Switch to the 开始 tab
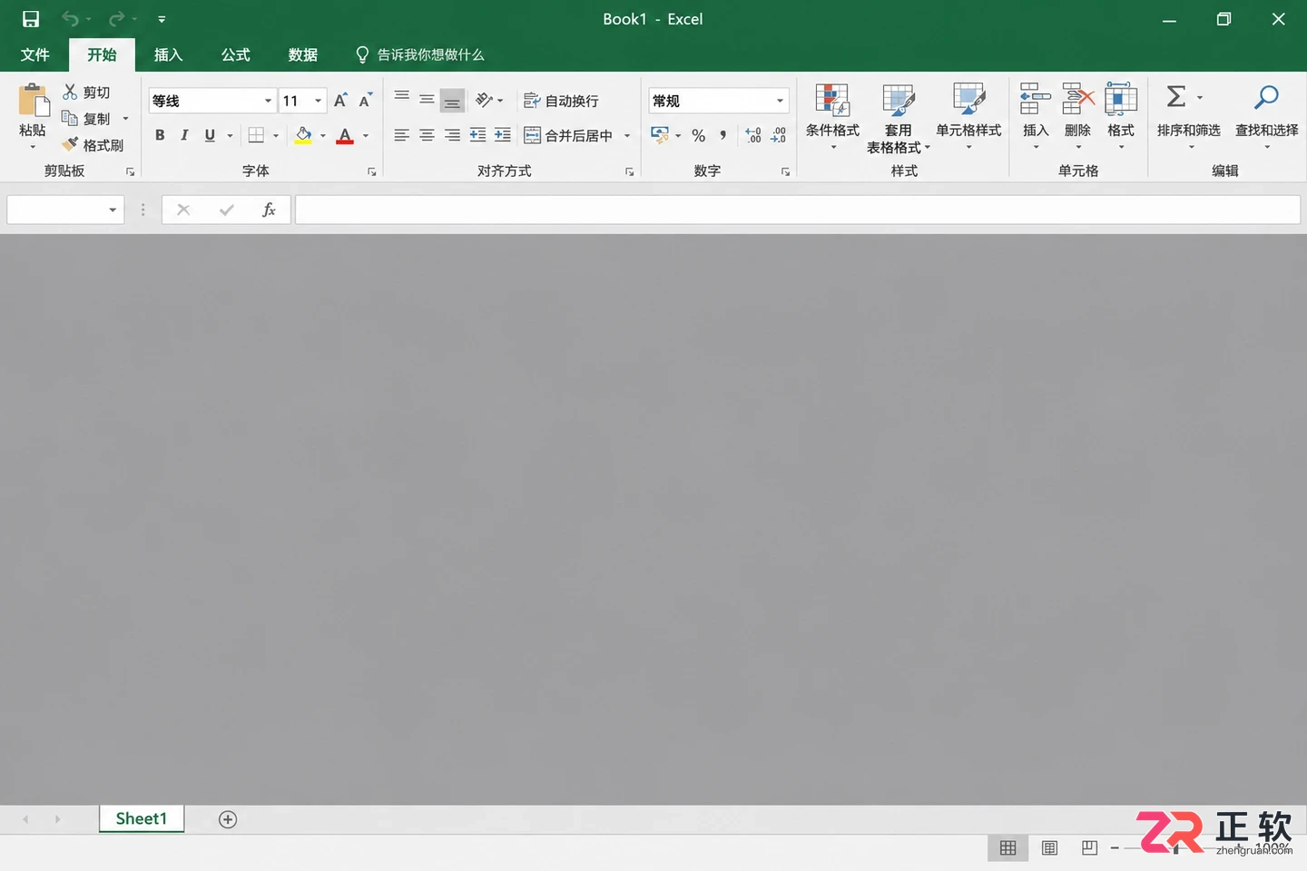The height and width of the screenshot is (871, 1307). point(102,54)
